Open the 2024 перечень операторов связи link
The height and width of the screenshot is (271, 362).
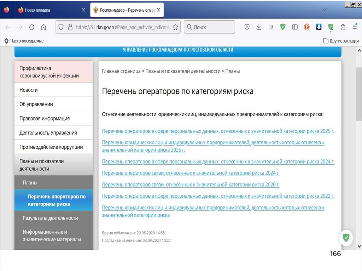tap(191, 173)
